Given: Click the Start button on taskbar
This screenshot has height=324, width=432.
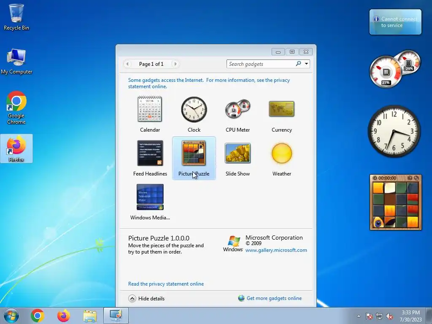Looking at the screenshot, I should [x=11, y=316].
